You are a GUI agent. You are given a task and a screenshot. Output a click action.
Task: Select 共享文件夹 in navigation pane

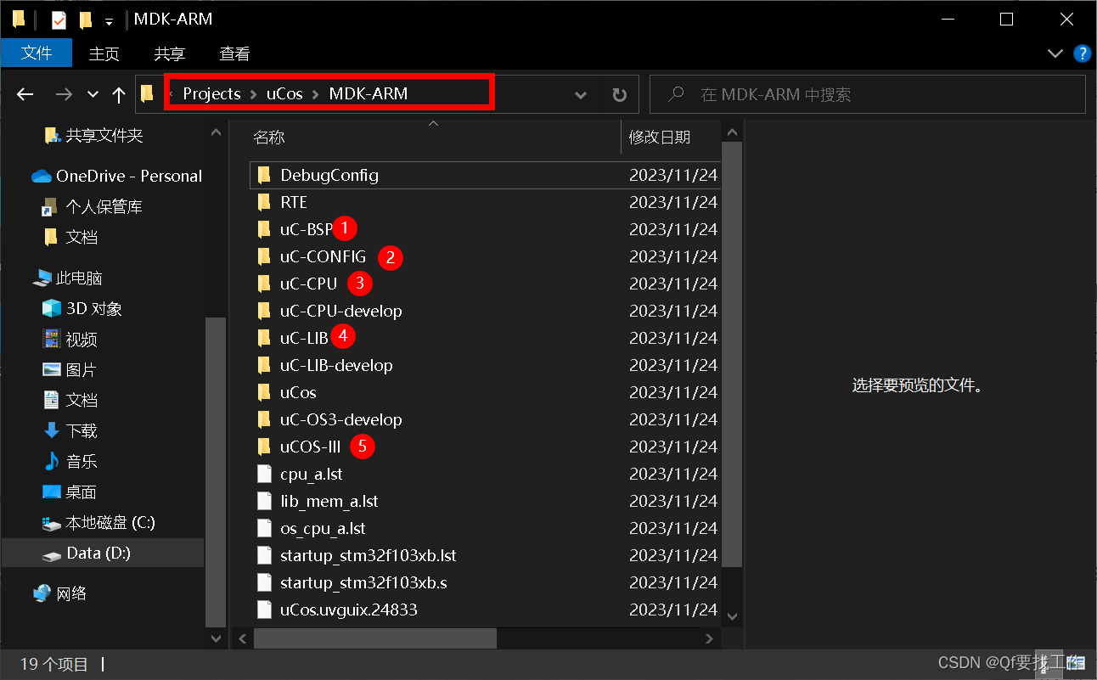click(104, 135)
